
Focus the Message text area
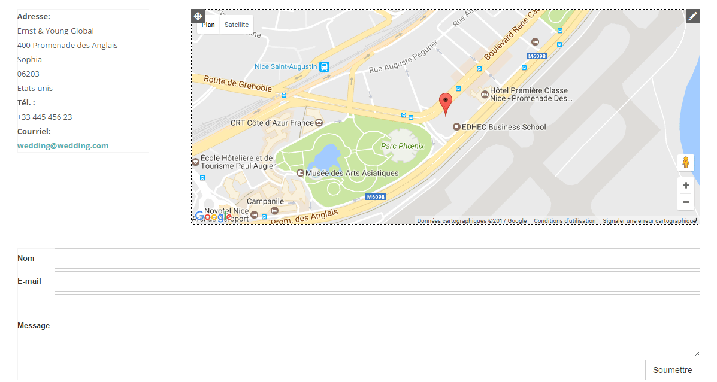pos(377,326)
